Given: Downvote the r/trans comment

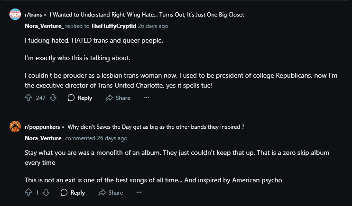Looking at the screenshot, I should coord(53,98).
